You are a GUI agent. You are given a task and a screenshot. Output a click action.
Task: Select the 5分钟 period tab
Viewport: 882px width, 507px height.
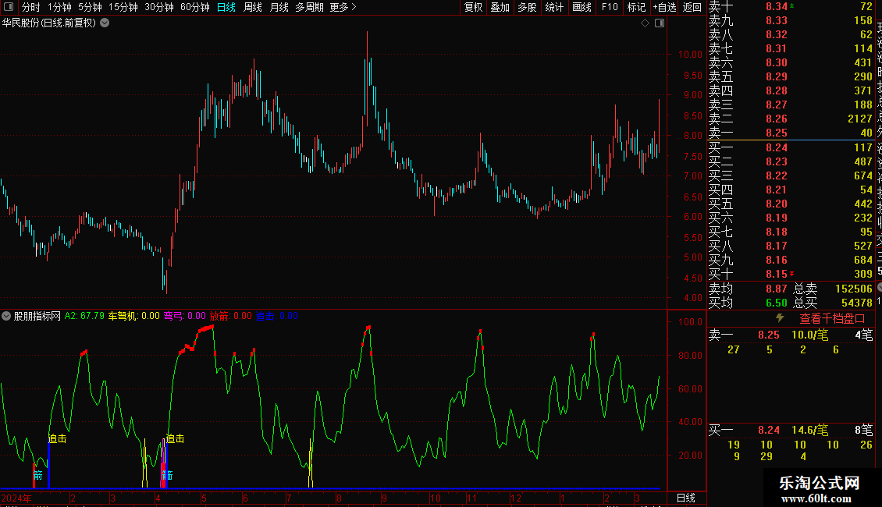[x=90, y=7]
